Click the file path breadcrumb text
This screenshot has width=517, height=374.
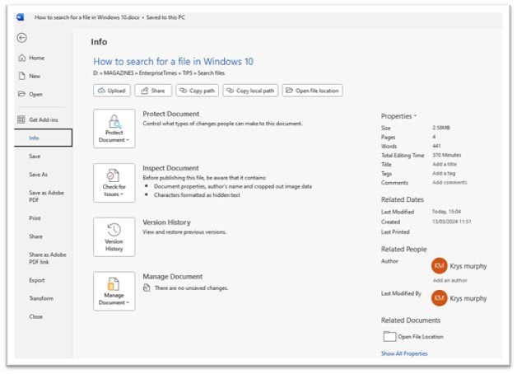pos(159,72)
